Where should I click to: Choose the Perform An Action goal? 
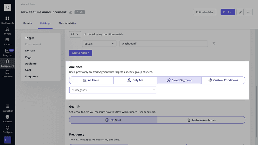pyautogui.click(x=201, y=120)
